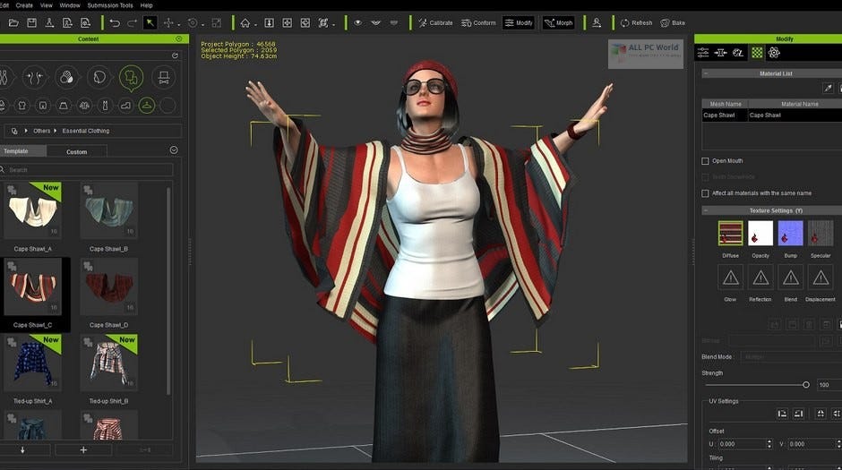Click the down arrow below content list
The image size is (842, 470).
(22, 449)
